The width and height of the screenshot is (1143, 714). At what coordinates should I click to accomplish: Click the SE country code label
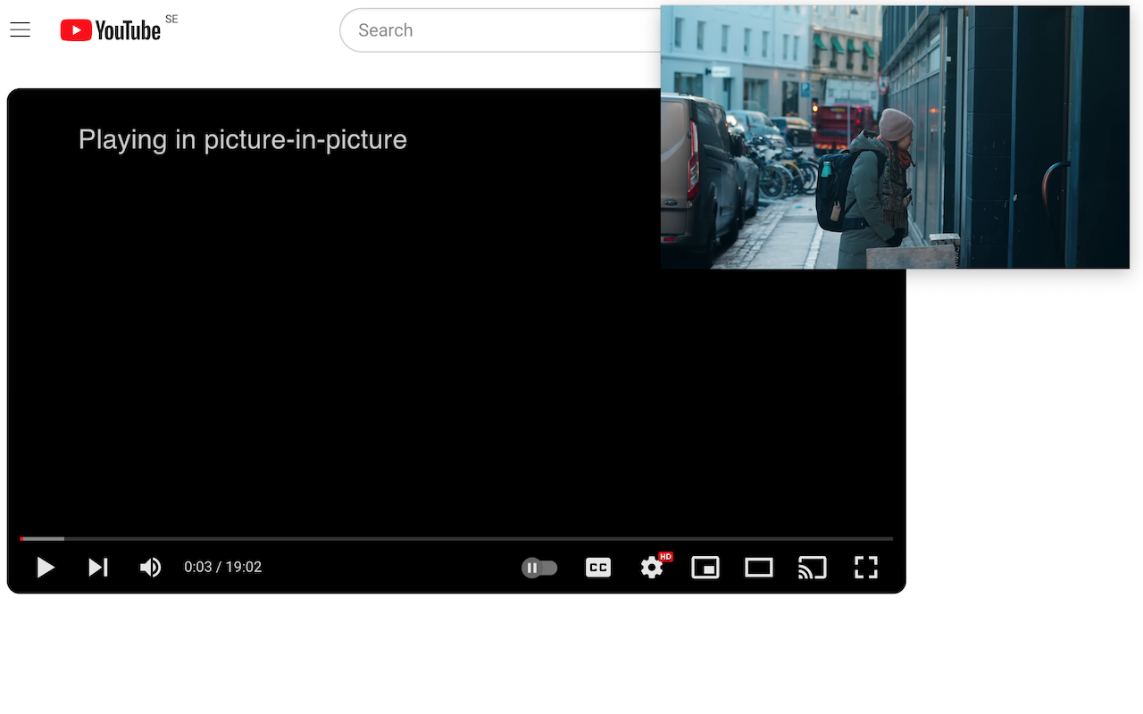click(171, 18)
